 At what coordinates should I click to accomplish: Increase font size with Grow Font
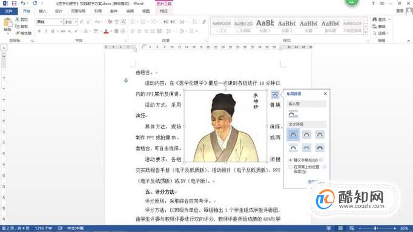point(81,22)
